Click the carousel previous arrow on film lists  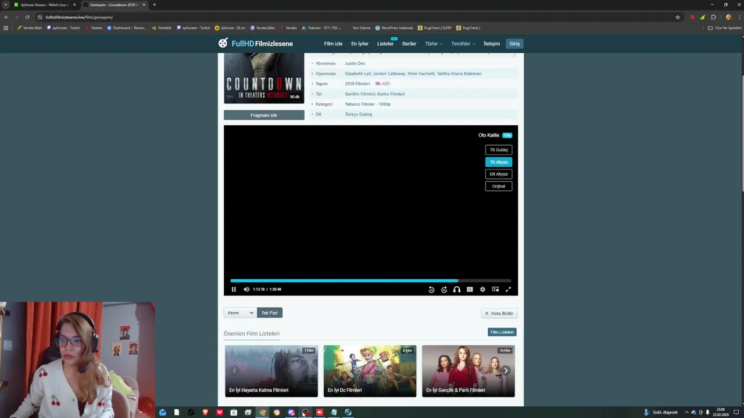click(x=234, y=370)
